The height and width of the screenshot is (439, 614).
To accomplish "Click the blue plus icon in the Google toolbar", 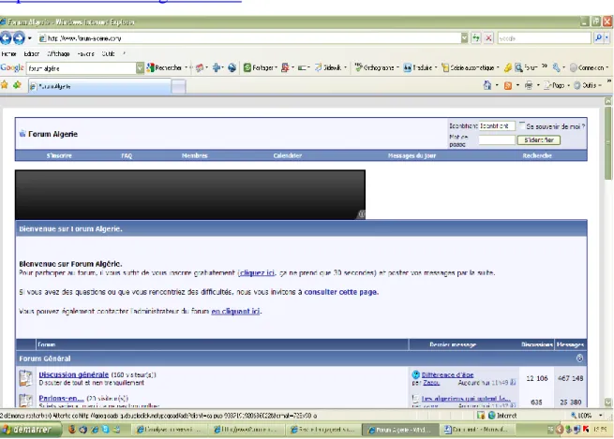I will (x=217, y=67).
